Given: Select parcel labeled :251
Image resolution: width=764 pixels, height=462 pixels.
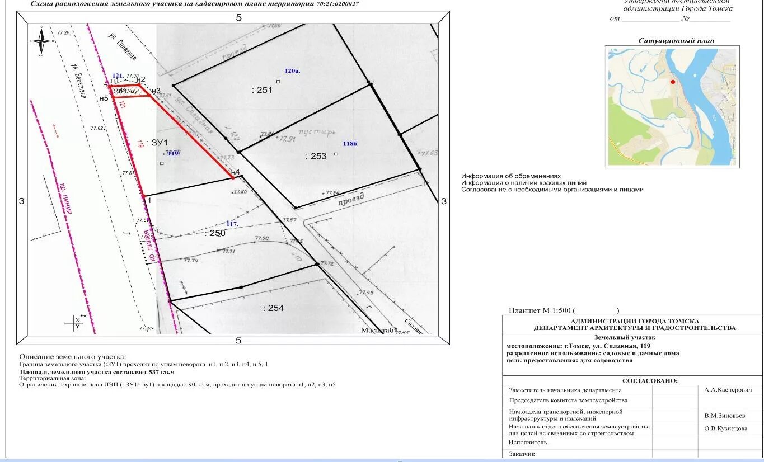Looking at the screenshot, I should [262, 90].
